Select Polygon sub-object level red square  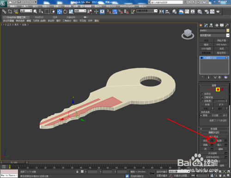click(x=218, y=89)
